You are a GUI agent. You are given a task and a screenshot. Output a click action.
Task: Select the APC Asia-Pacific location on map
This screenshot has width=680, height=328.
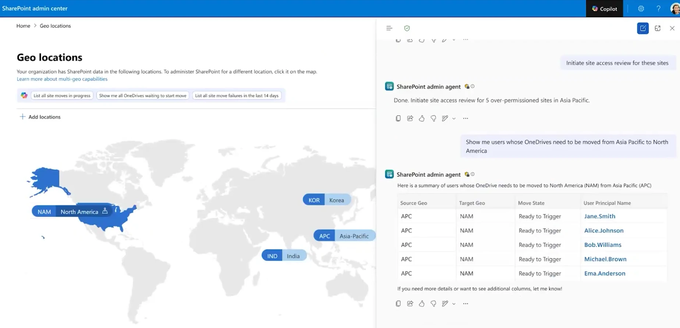(x=344, y=236)
